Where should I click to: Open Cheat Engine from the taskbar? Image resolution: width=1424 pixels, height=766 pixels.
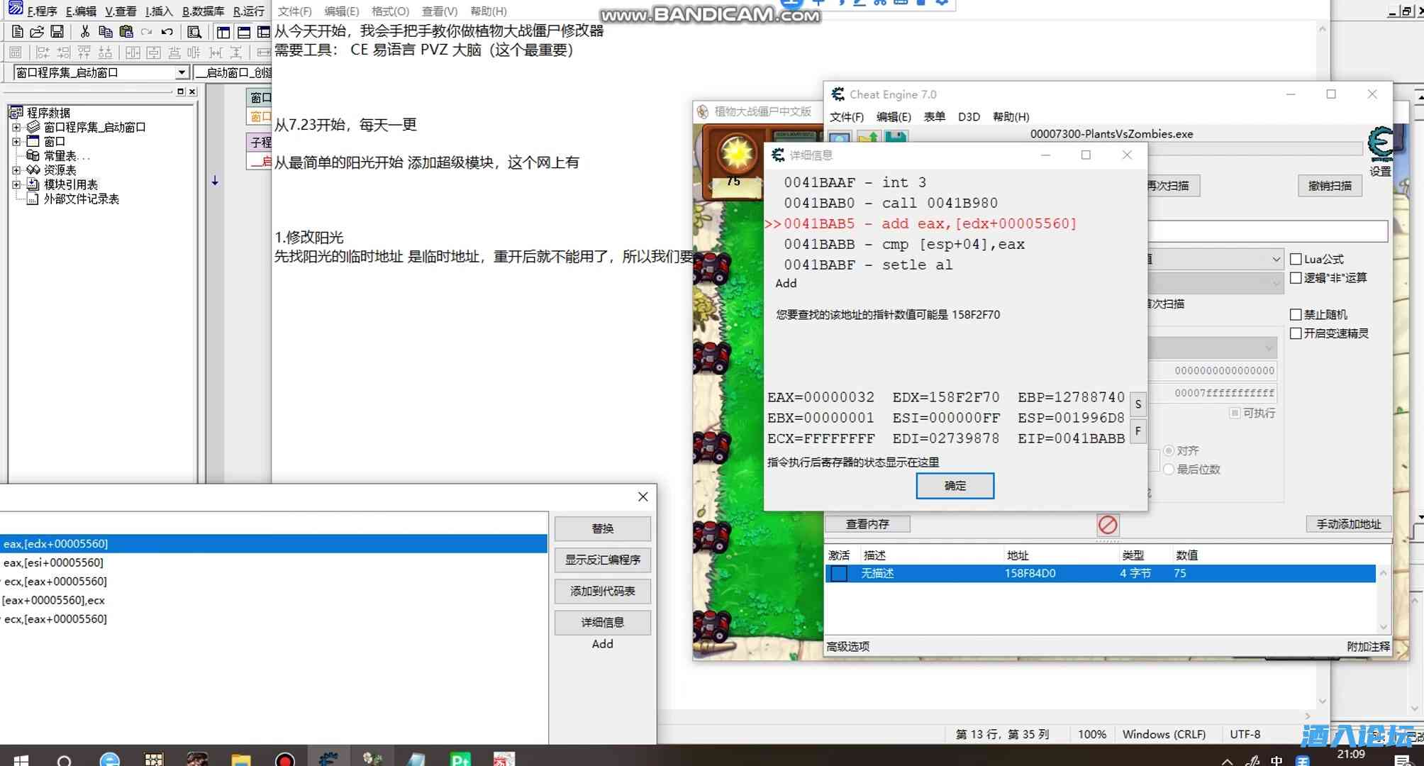coord(328,760)
